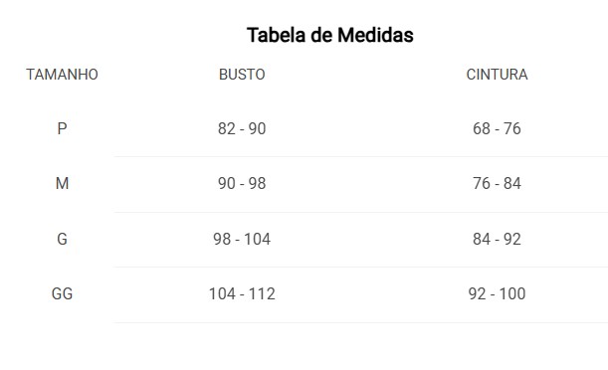Select waist value 76 - 84
This screenshot has height=370, width=608.
(x=497, y=183)
